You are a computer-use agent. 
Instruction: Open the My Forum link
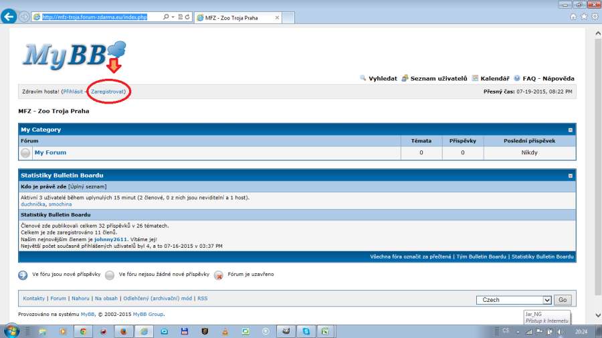[50, 152]
